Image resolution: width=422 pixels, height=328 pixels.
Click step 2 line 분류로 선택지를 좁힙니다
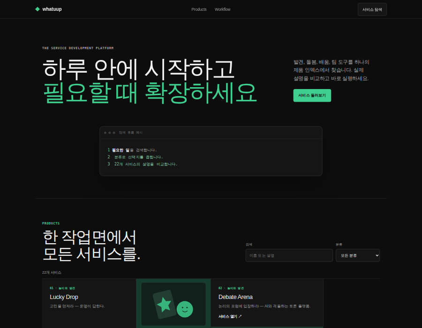[x=135, y=157]
